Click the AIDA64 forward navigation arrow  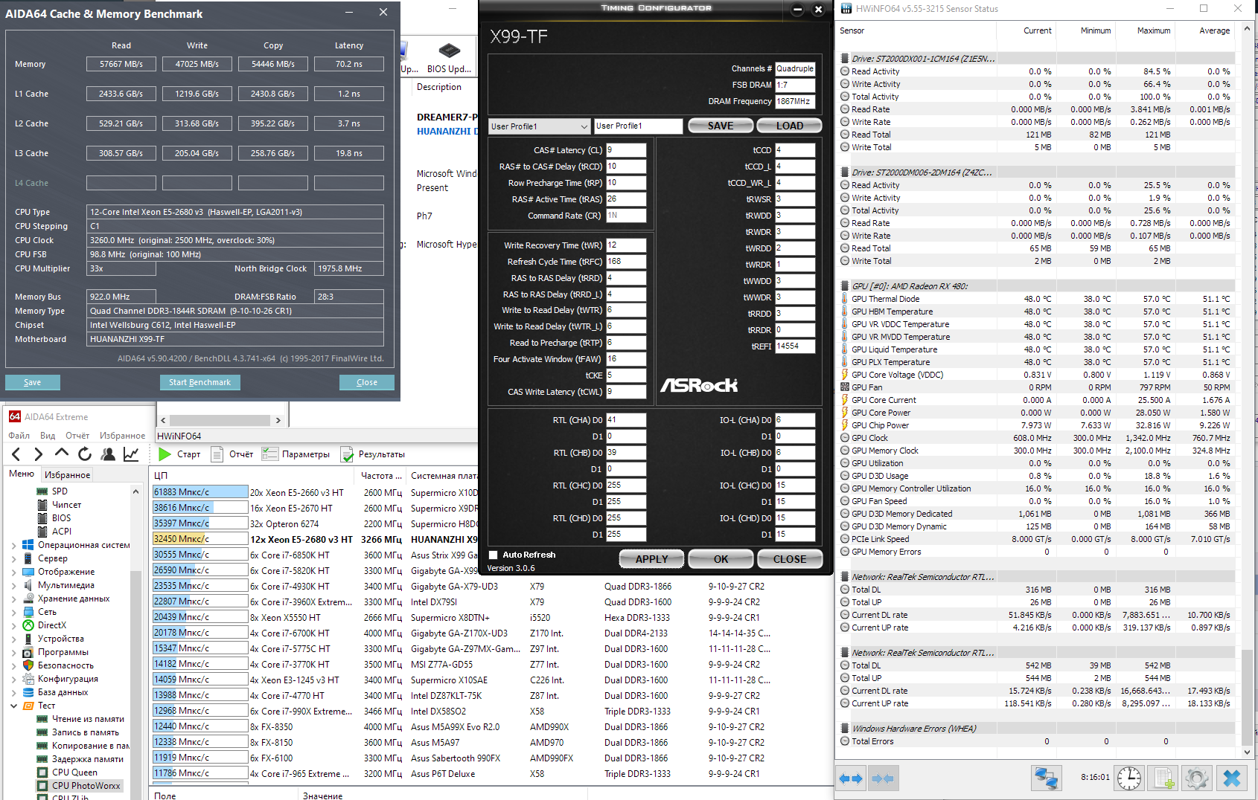click(x=39, y=454)
